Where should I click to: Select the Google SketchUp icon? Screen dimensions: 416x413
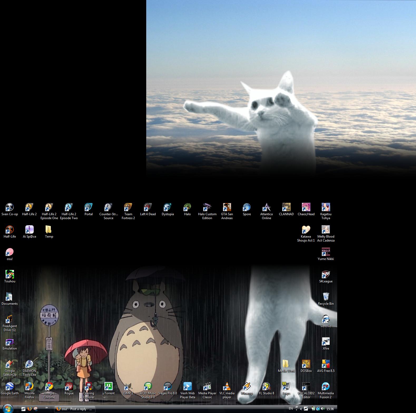click(x=10, y=368)
